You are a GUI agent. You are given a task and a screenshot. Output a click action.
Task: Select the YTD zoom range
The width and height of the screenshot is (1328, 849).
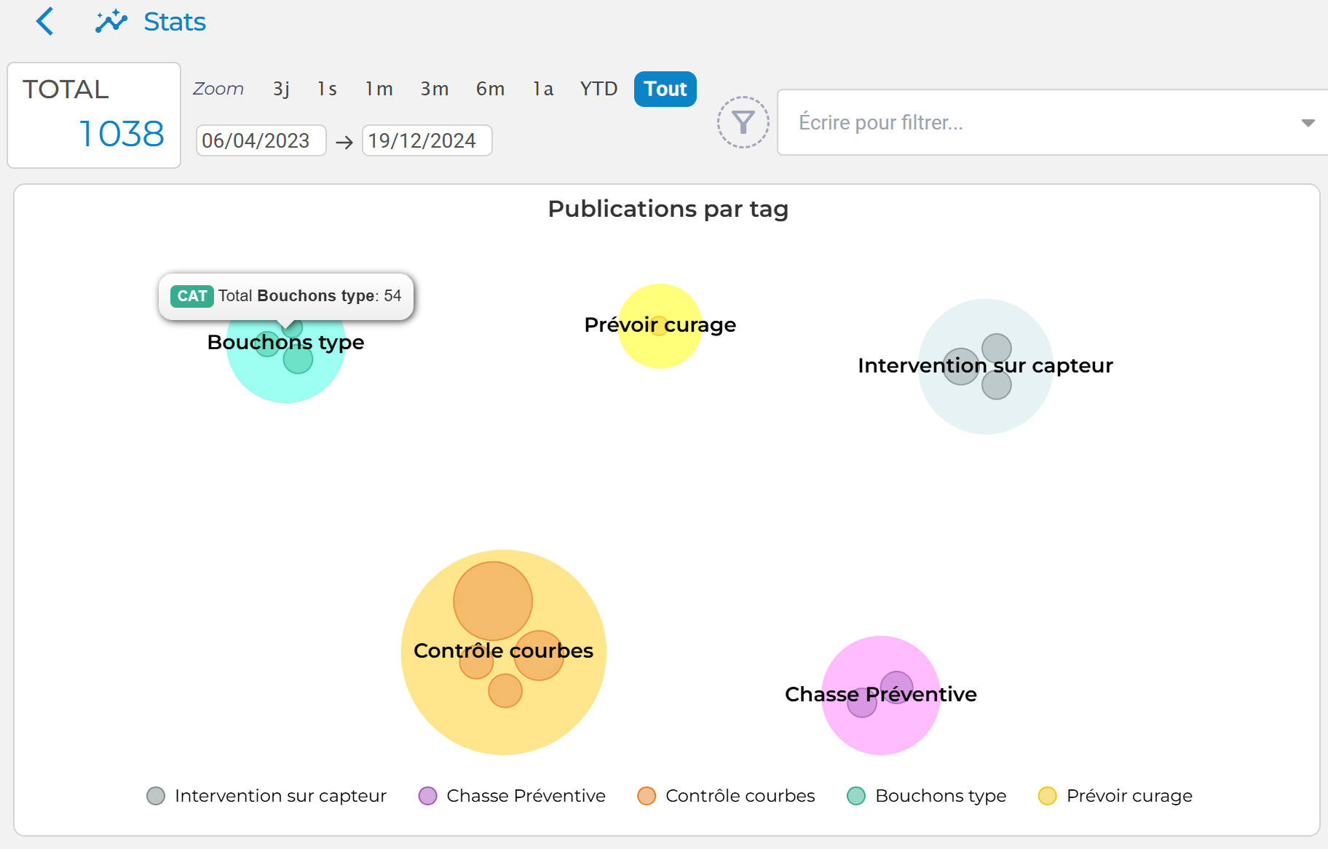tap(598, 89)
